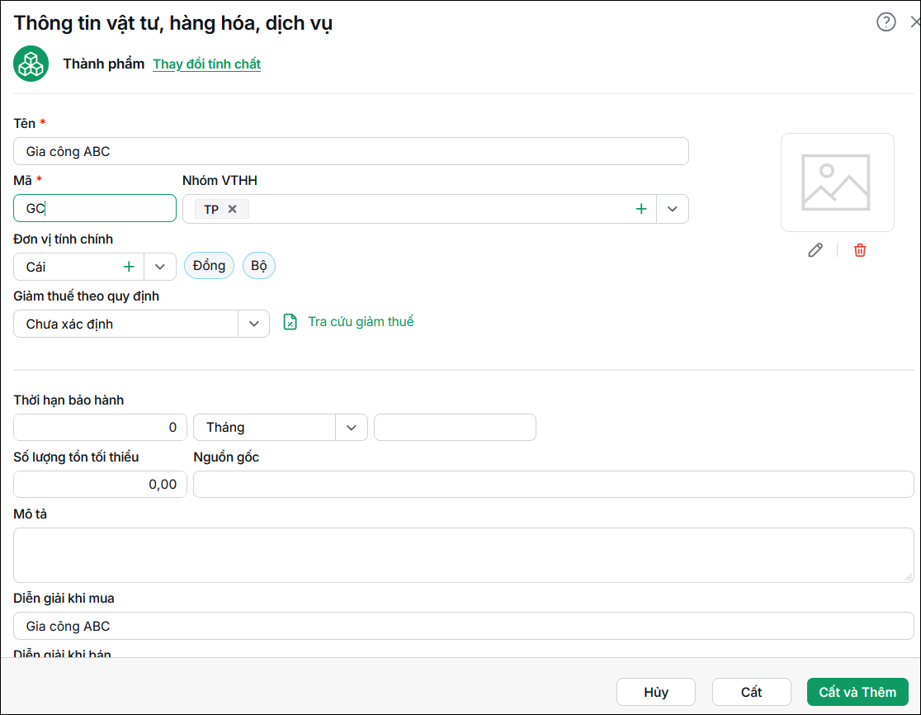This screenshot has width=921, height=715.
Task: Expand the Nhóm VTHH dropdown arrow
Action: pyautogui.click(x=673, y=209)
